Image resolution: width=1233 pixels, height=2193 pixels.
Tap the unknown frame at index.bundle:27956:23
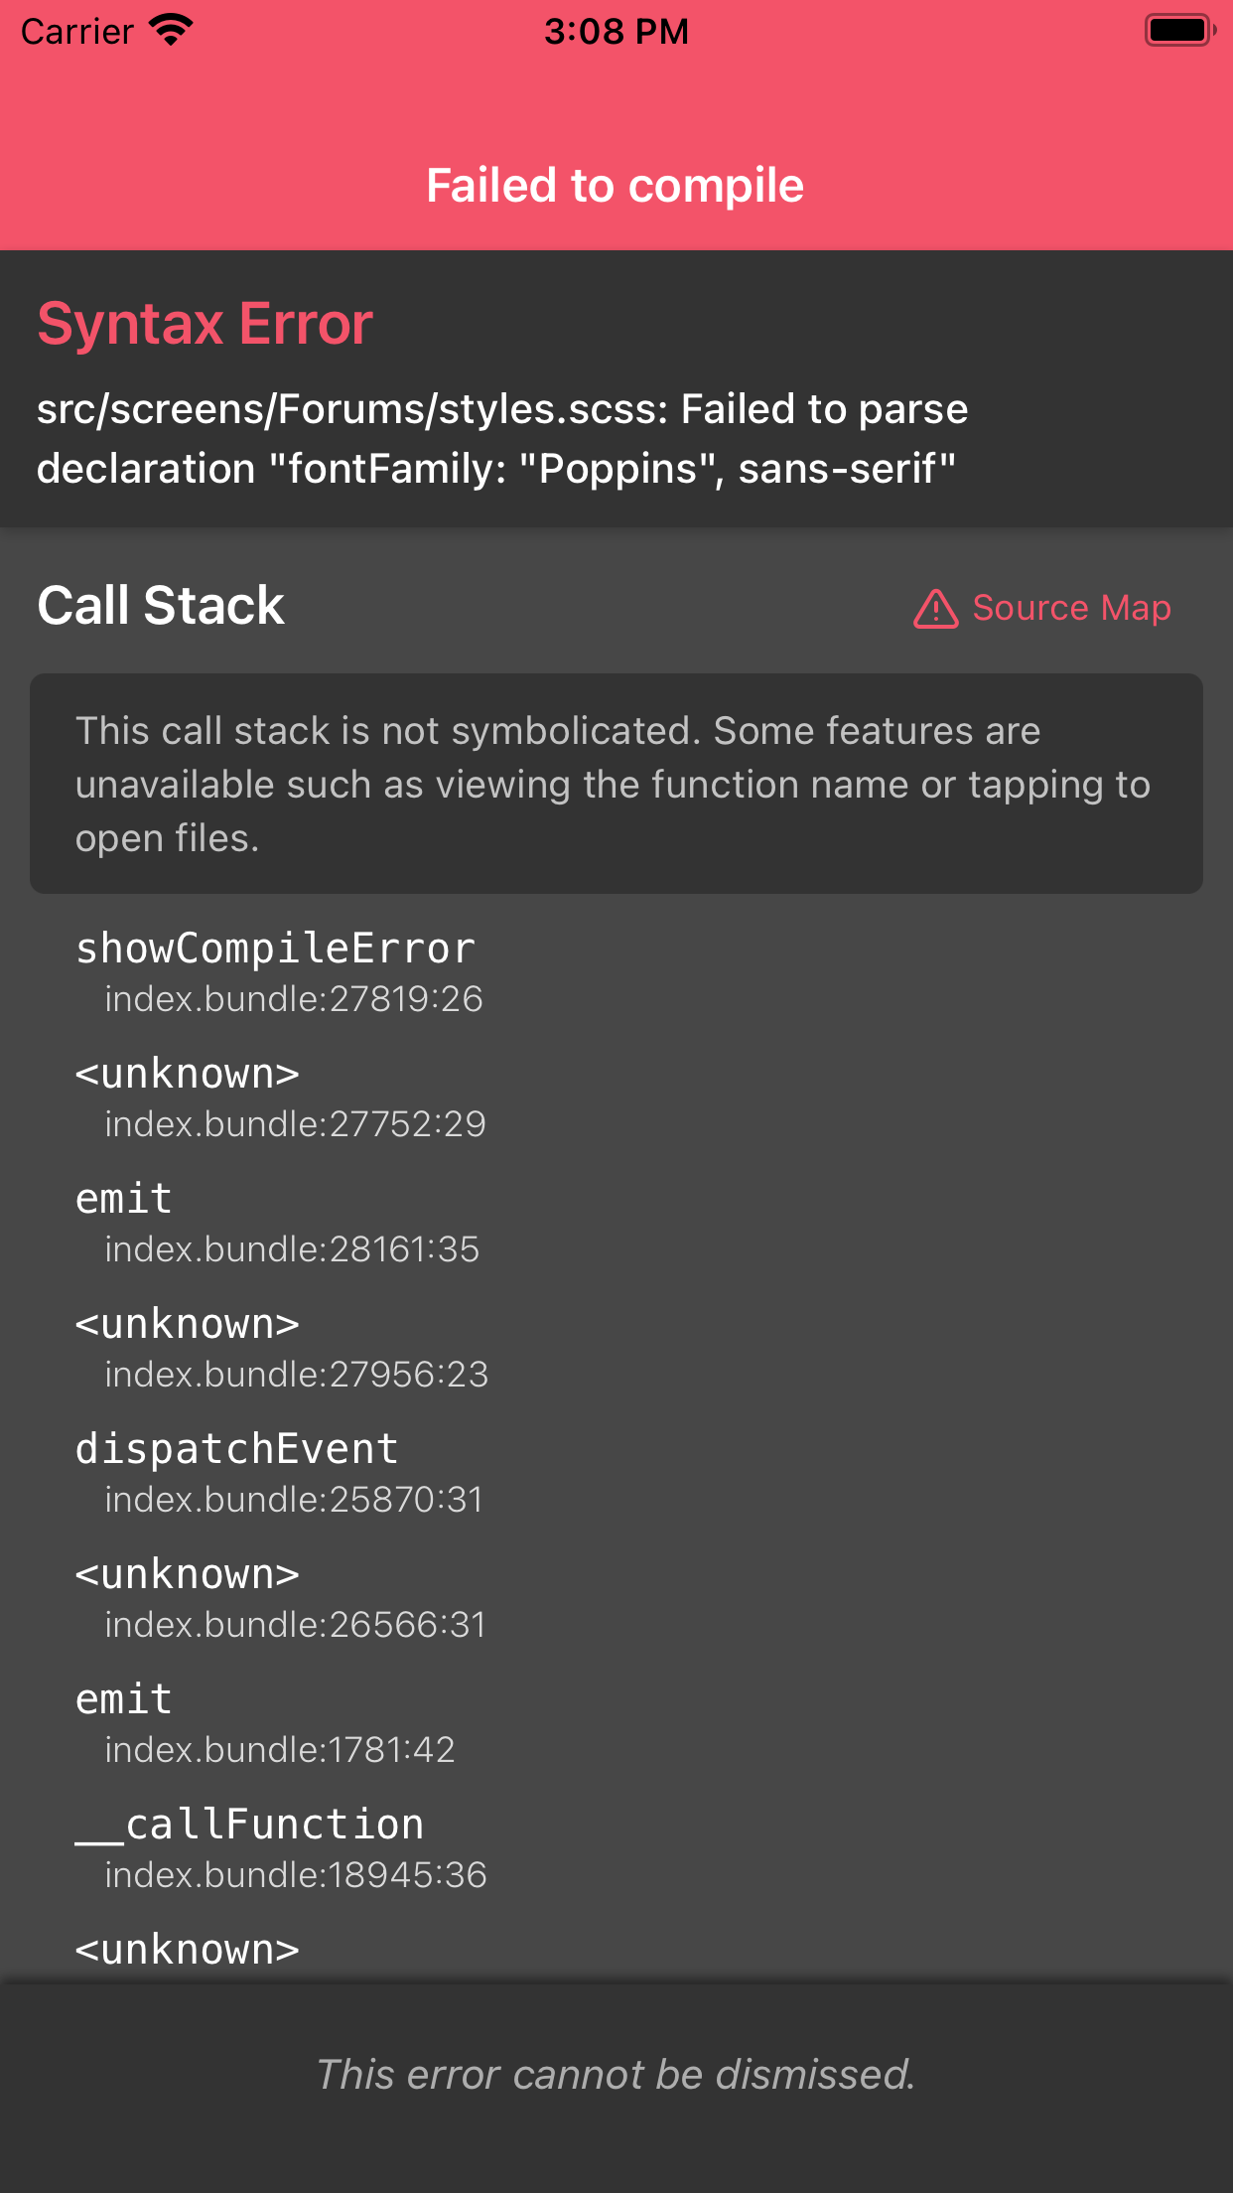click(282, 1347)
